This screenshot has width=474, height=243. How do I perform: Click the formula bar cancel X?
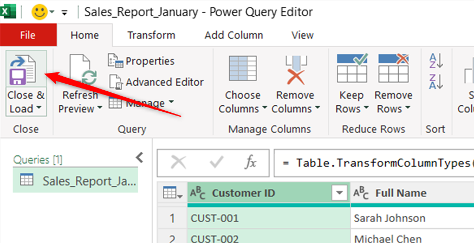click(x=178, y=163)
